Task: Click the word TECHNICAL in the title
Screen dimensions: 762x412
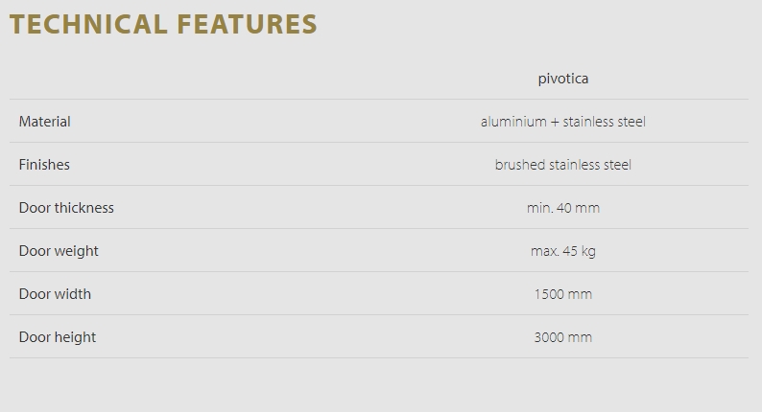Action: point(88,24)
